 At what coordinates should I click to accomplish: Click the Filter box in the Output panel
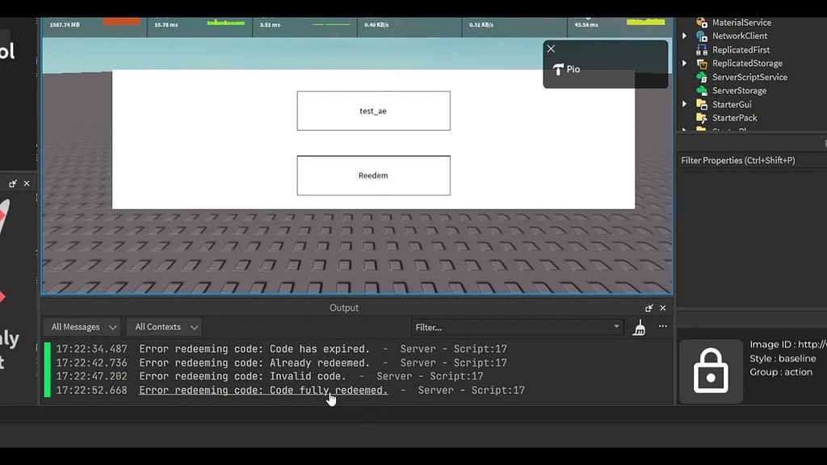point(517,326)
